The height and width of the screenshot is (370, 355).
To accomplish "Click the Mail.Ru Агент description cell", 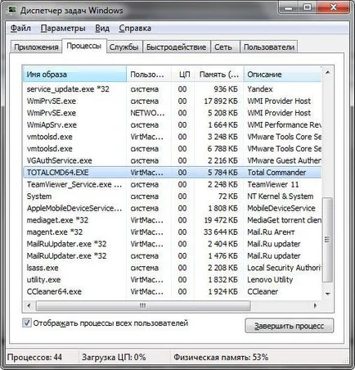I will (x=271, y=232).
